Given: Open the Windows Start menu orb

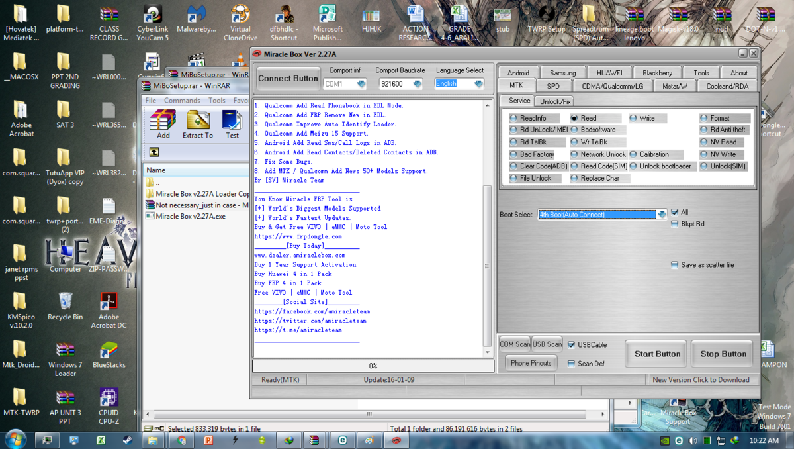Looking at the screenshot, I should 15,439.
